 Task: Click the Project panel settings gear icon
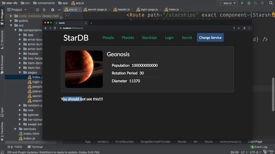click(52, 10)
